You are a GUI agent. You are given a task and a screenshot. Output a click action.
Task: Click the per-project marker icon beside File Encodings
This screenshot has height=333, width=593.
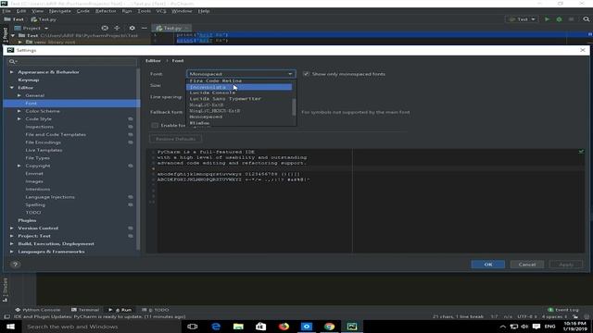click(131, 142)
